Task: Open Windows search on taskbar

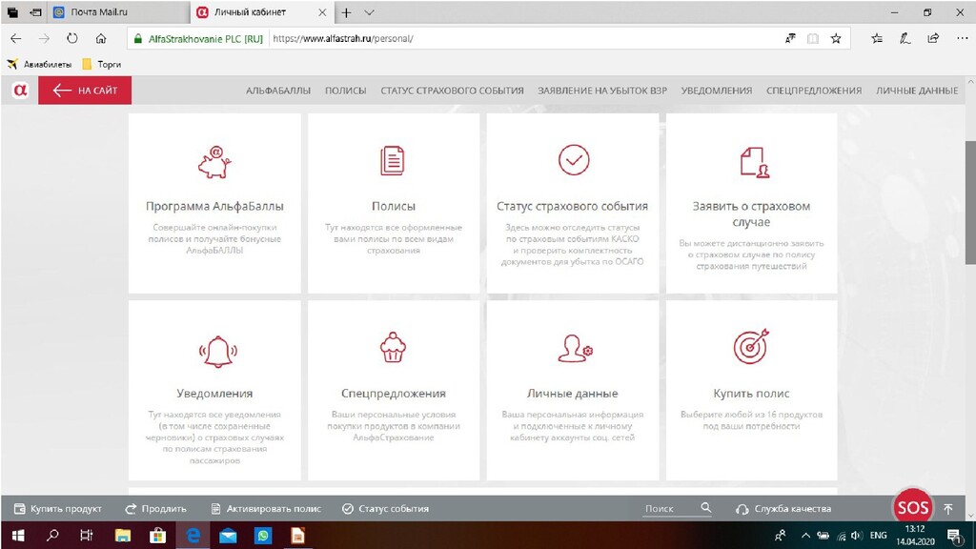Action: point(53,536)
